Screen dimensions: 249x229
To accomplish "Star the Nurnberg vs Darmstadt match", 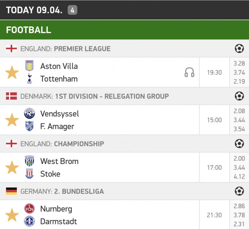I will coord(12,215).
